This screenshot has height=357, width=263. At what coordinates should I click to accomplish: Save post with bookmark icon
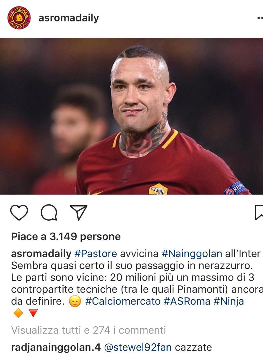pyautogui.click(x=259, y=213)
